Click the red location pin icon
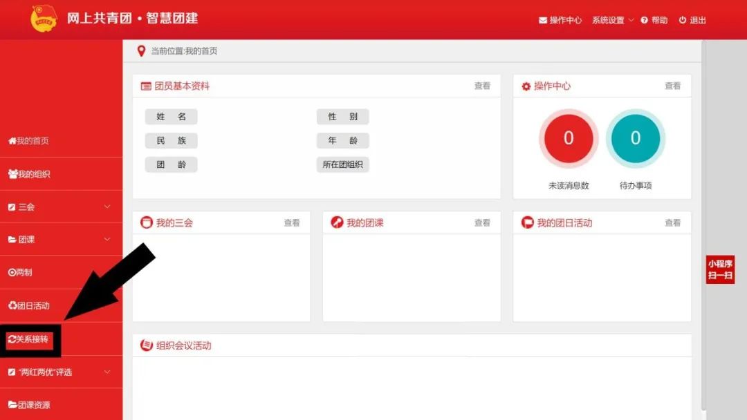 (141, 51)
